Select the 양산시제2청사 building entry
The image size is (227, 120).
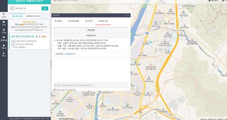point(20,47)
